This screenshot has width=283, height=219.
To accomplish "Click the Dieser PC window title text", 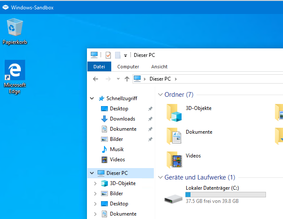I will click(x=144, y=55).
